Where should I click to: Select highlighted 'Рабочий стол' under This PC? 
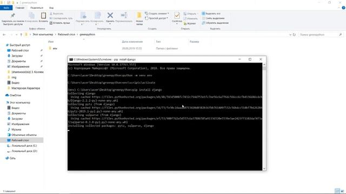pyautogui.click(x=20, y=140)
